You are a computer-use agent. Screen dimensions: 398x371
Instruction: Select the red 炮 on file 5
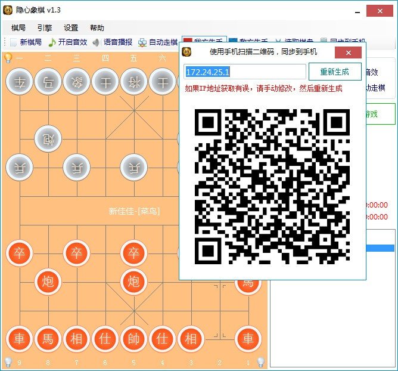[134, 282]
